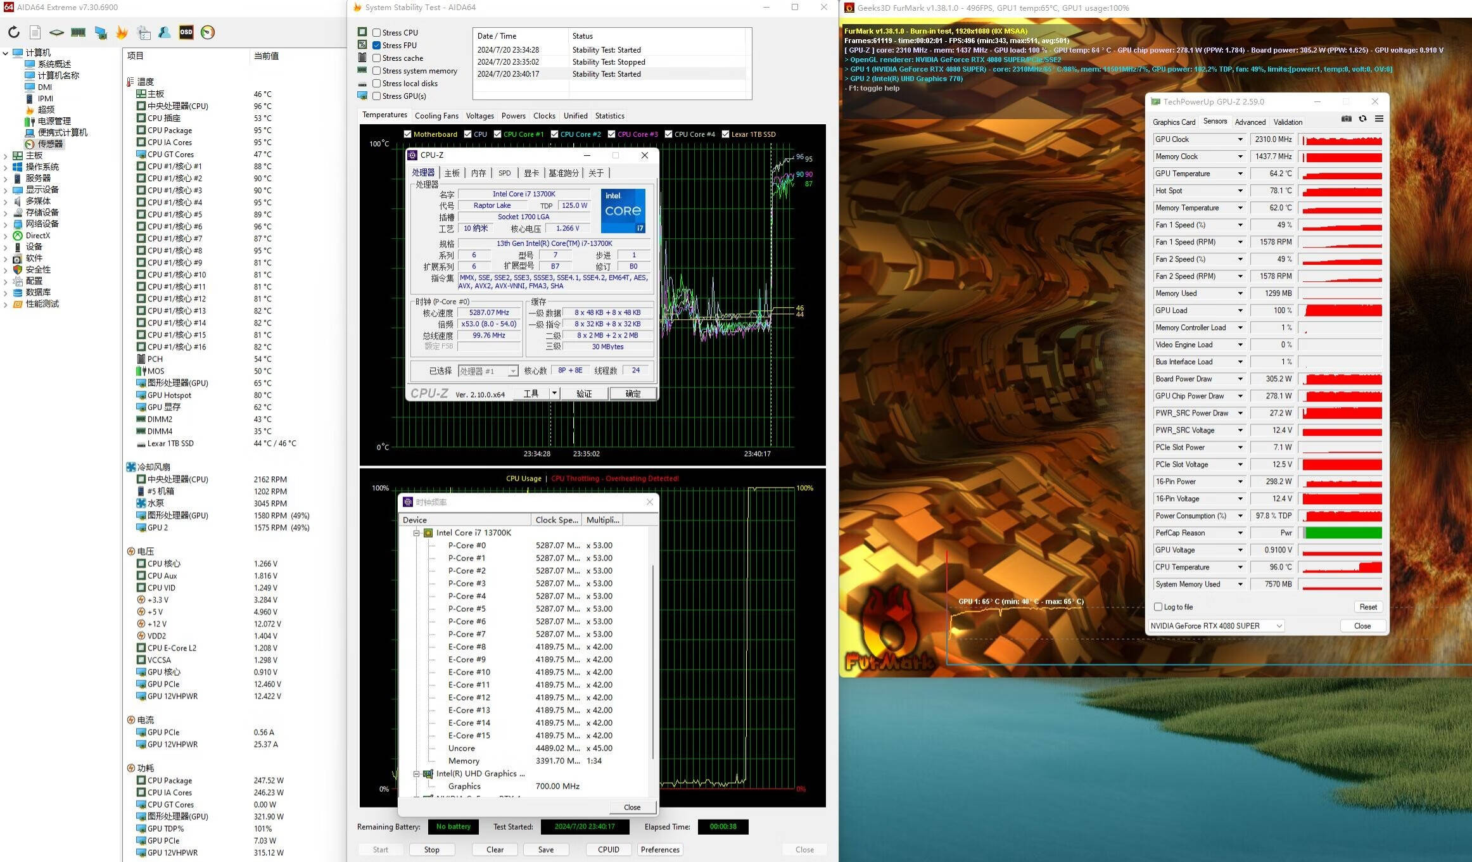Click the 验证 button in CPU-Z
Viewport: 1472px width, 862px height.
583,393
